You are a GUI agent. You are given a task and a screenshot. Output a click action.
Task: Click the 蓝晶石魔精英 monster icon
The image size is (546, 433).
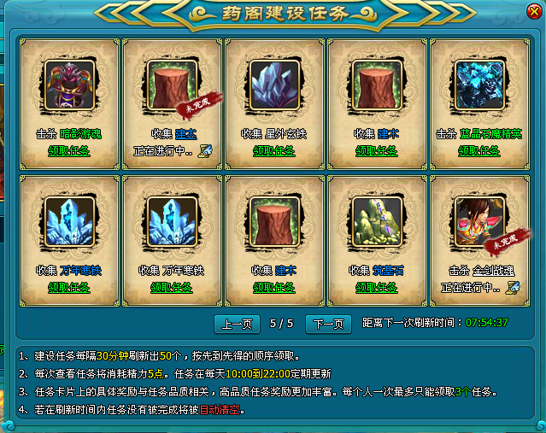point(480,85)
